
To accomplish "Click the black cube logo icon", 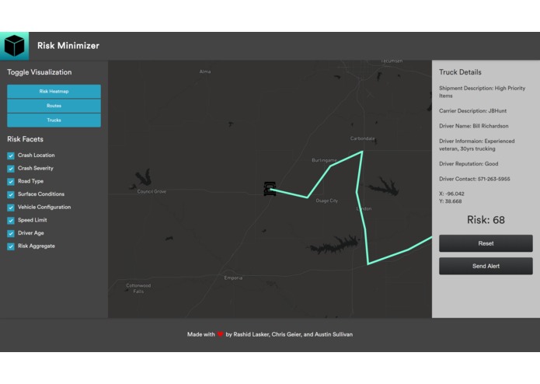I will pos(15,46).
